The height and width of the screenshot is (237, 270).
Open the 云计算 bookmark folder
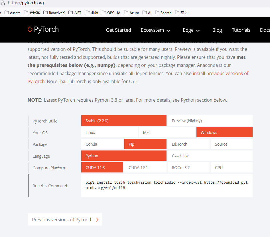(32, 13)
